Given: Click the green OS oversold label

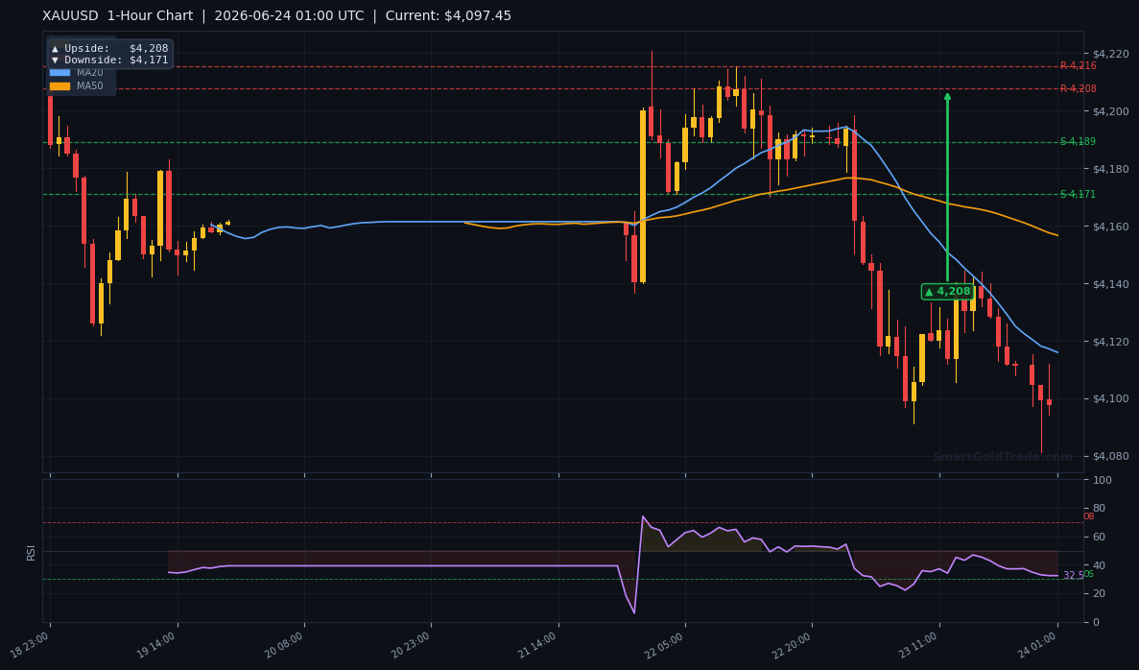Looking at the screenshot, I should click(x=1089, y=574).
